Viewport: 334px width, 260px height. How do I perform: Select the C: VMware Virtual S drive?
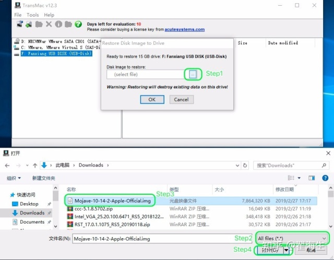[x=57, y=48]
